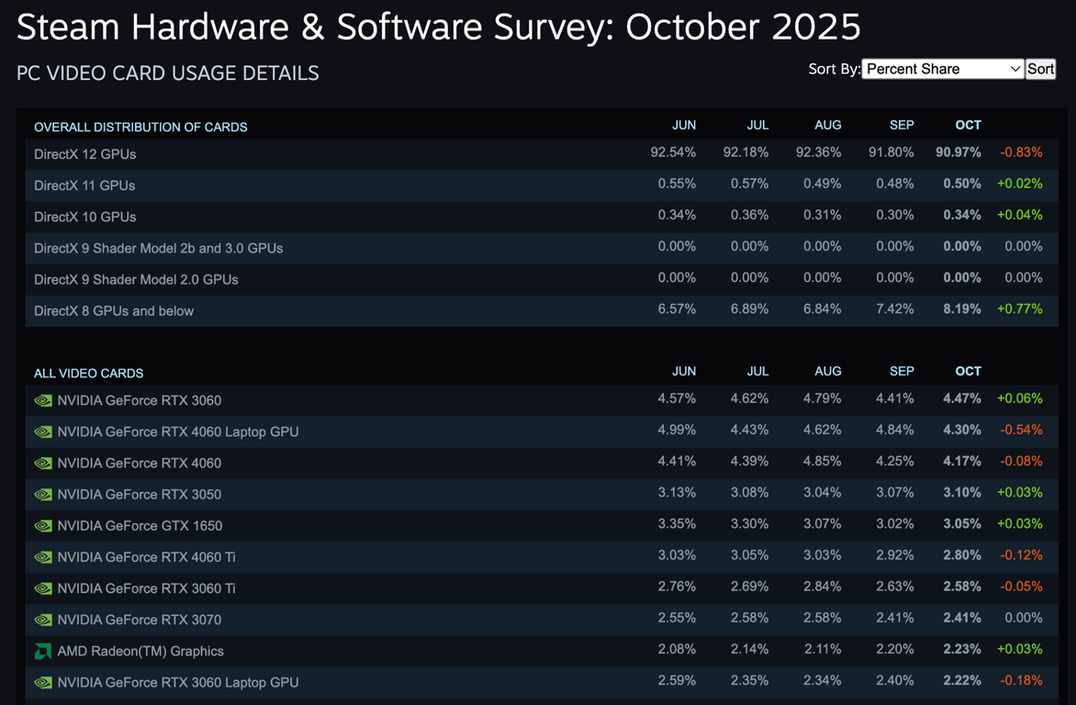The height and width of the screenshot is (705, 1076).
Task: Click the AMD logo beside Radeon(TM) Graphics
Action: [x=42, y=650]
